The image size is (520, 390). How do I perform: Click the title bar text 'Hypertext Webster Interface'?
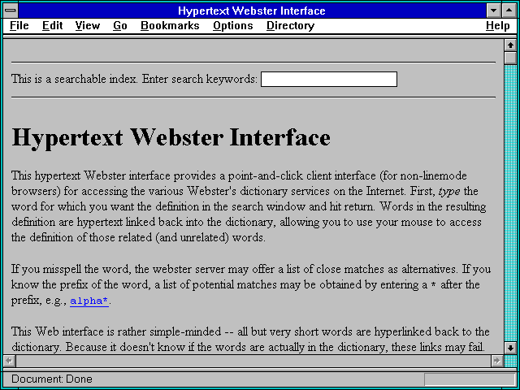252,11
